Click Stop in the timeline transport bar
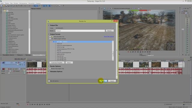The image size is (192, 108). (40, 104)
